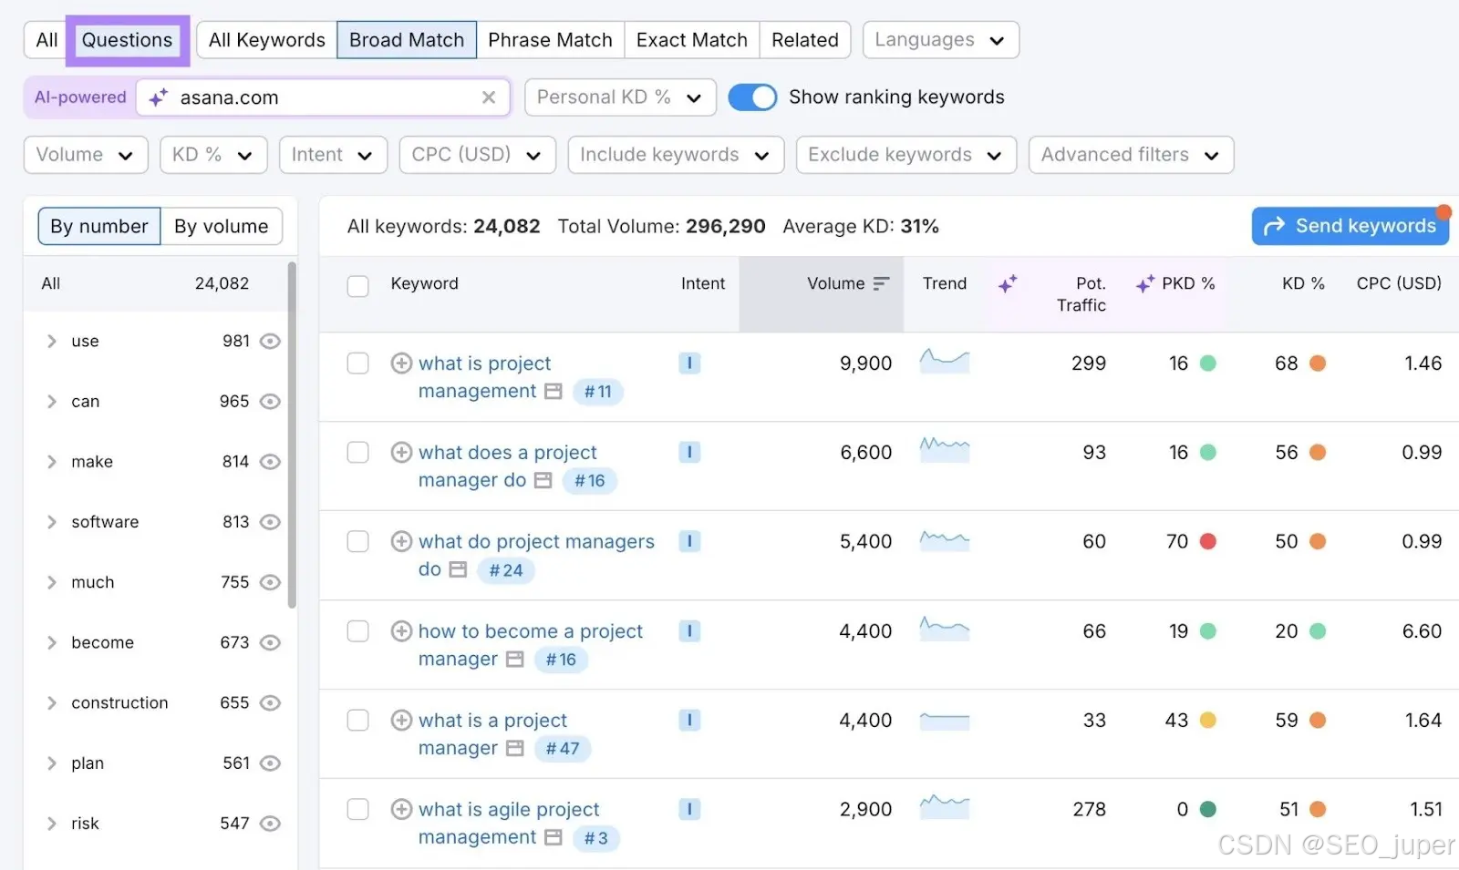Open the Personal KD % dropdown
This screenshot has width=1459, height=870.
[x=620, y=97]
